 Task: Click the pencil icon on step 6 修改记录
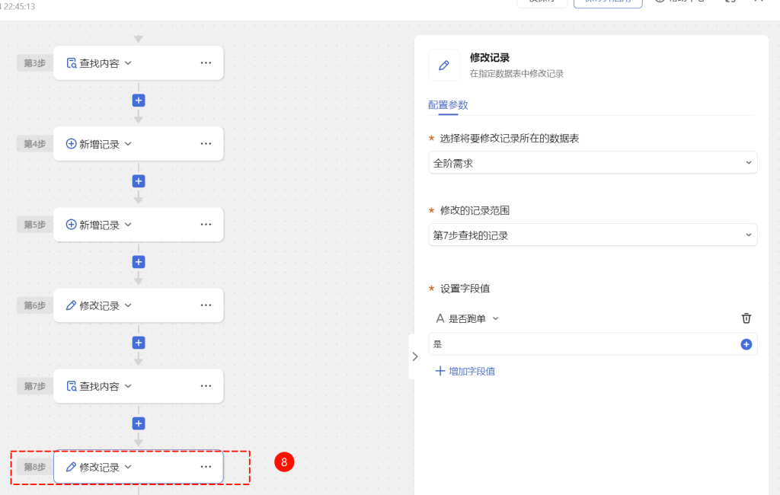(x=71, y=305)
